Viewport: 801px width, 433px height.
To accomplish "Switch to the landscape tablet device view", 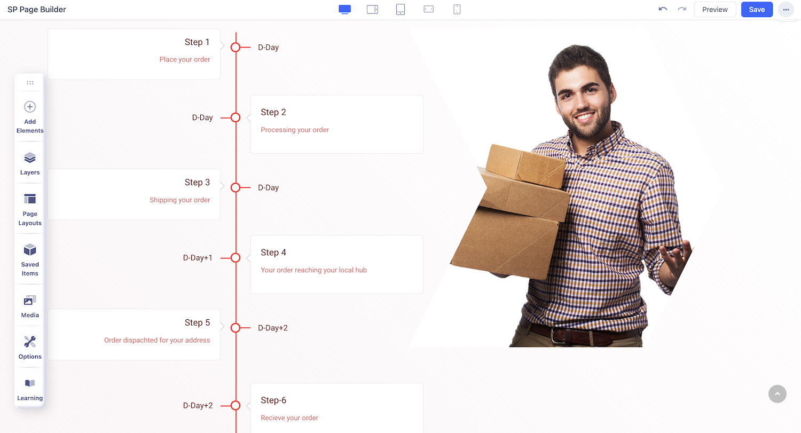I will [373, 10].
